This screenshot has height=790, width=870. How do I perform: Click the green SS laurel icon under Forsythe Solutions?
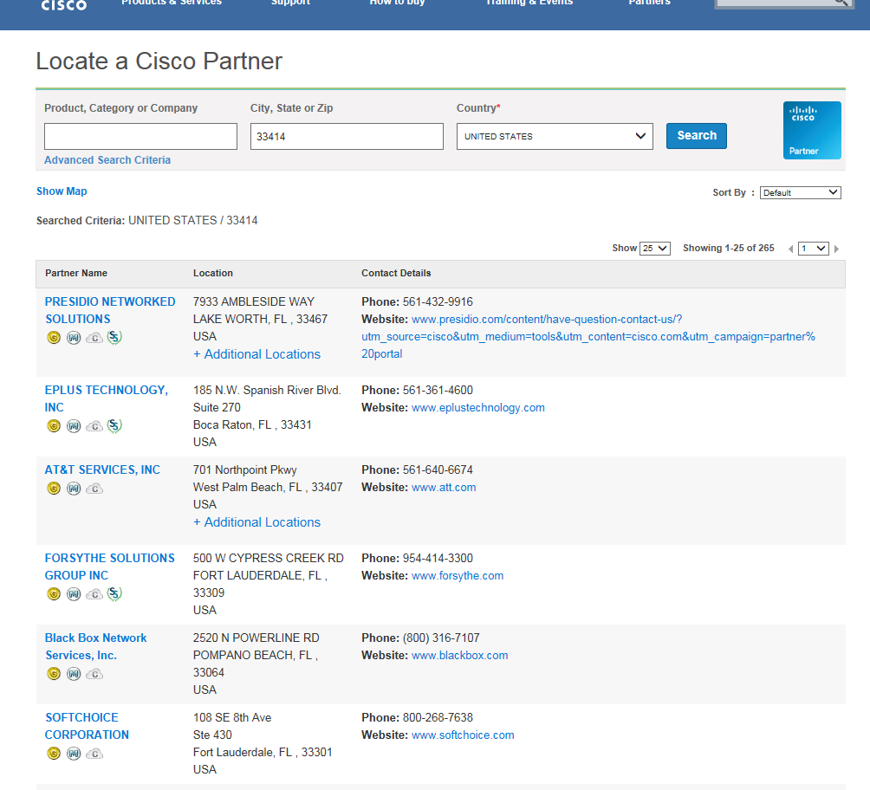pos(114,593)
